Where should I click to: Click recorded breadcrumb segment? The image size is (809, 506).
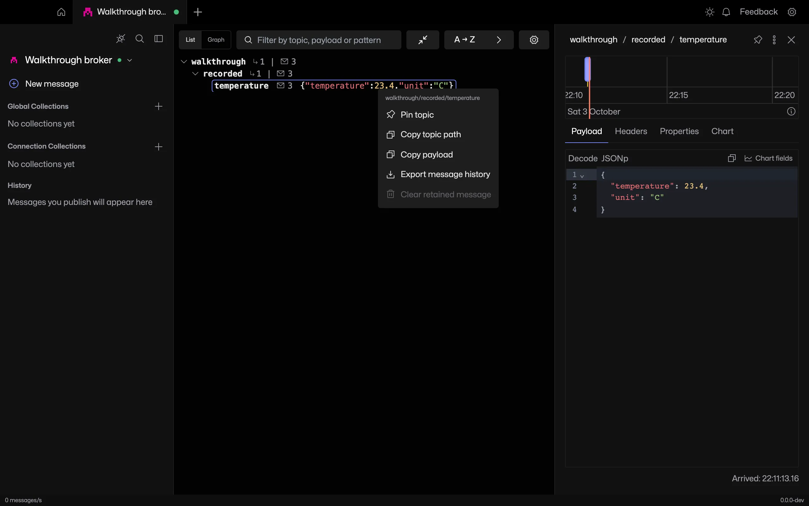pos(648,40)
